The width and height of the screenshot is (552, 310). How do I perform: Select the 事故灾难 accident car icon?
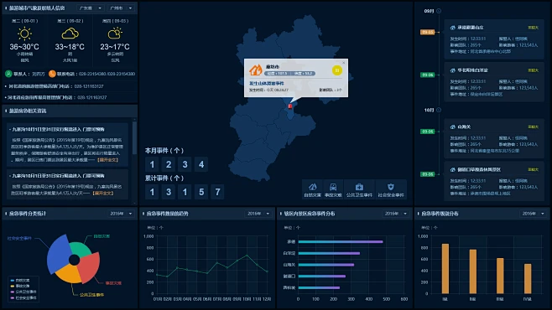click(x=333, y=187)
